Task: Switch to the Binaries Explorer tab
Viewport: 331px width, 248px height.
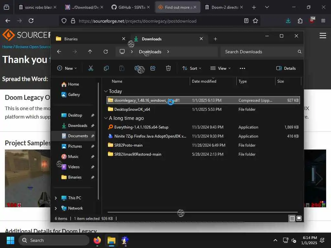Action: 91,39
